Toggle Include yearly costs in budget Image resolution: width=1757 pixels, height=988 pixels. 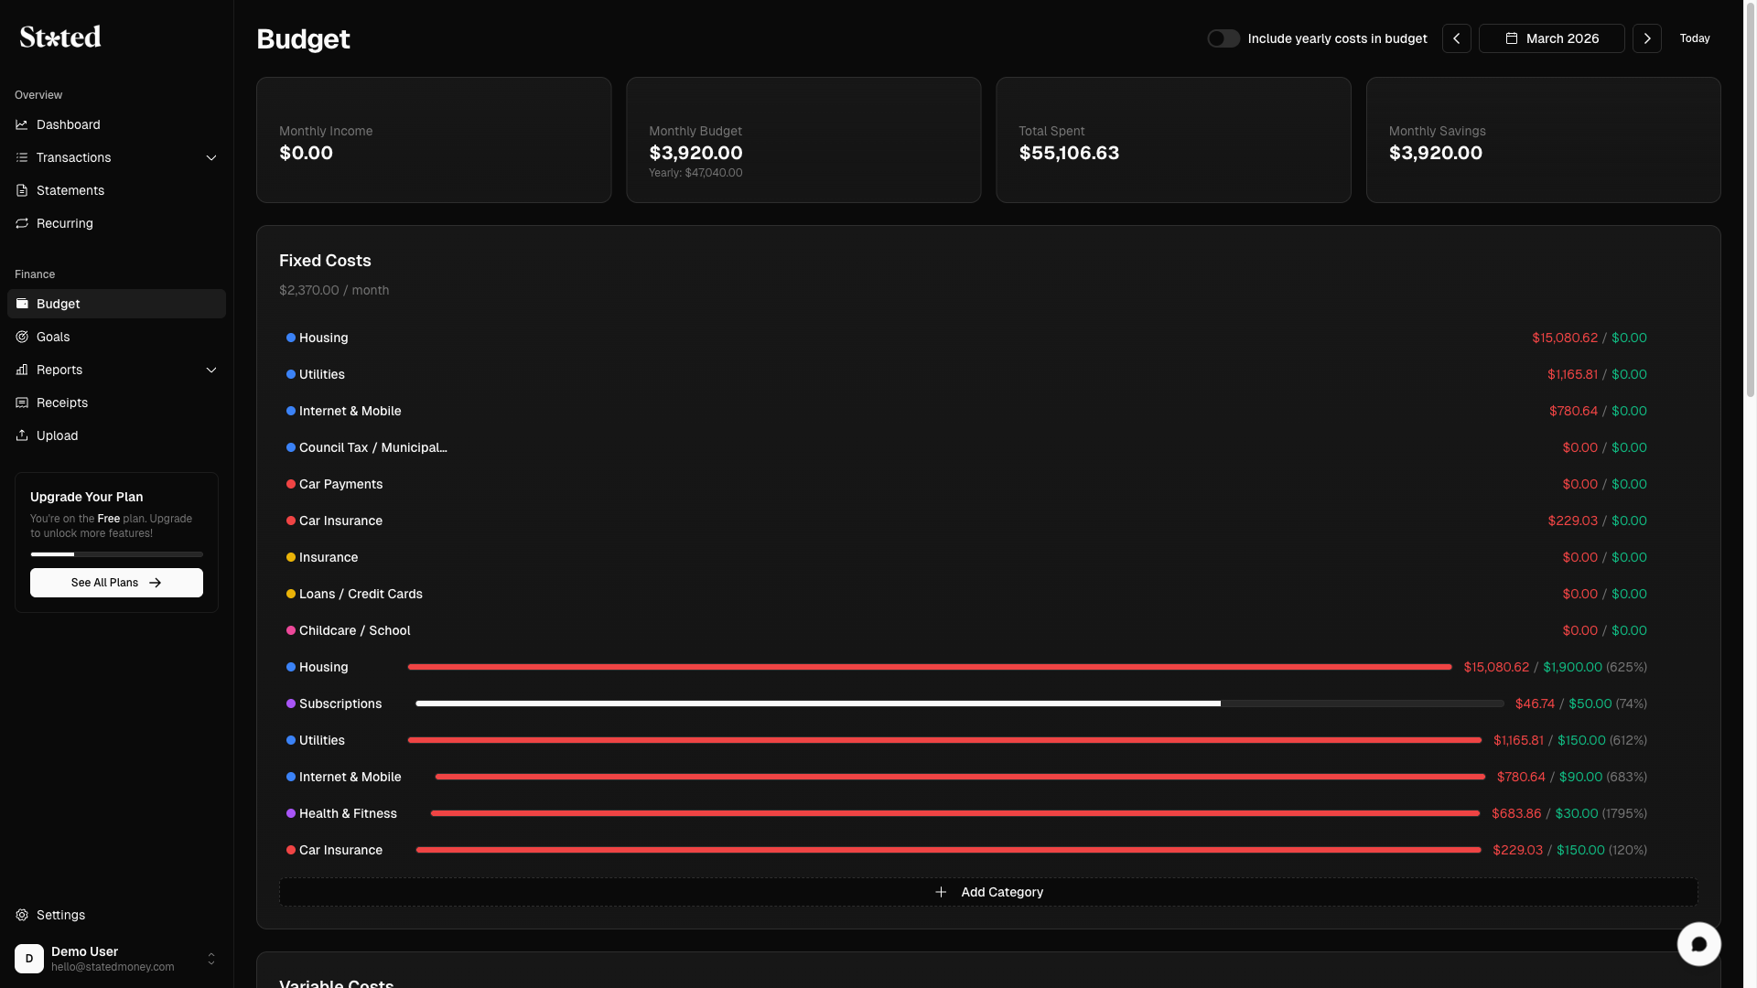pos(1223,38)
